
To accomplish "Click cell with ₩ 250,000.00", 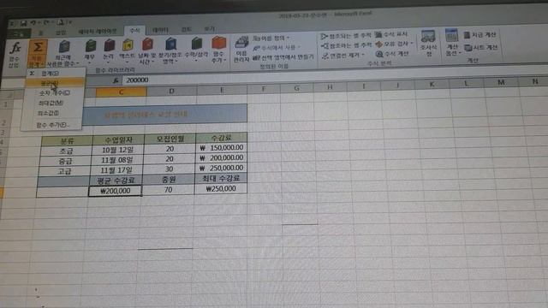I will 221,168.
